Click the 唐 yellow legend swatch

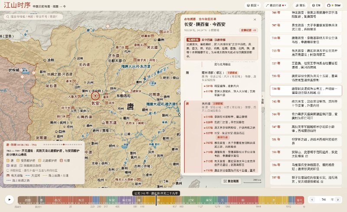tap(8, 160)
